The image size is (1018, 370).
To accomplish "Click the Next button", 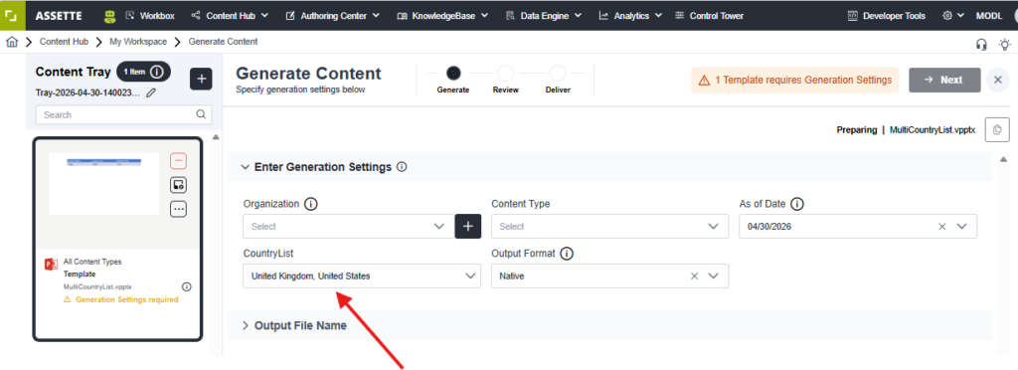I will [944, 80].
